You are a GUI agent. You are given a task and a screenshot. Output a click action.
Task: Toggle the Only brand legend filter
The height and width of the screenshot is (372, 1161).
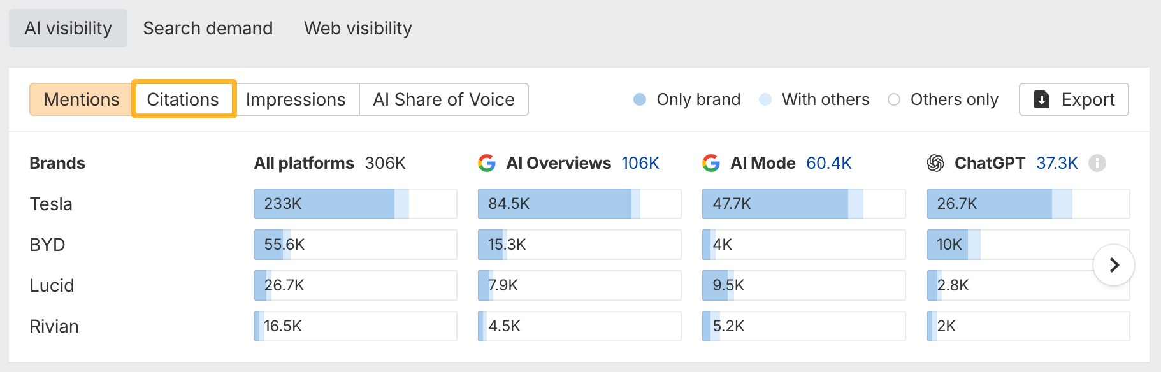pyautogui.click(x=687, y=99)
